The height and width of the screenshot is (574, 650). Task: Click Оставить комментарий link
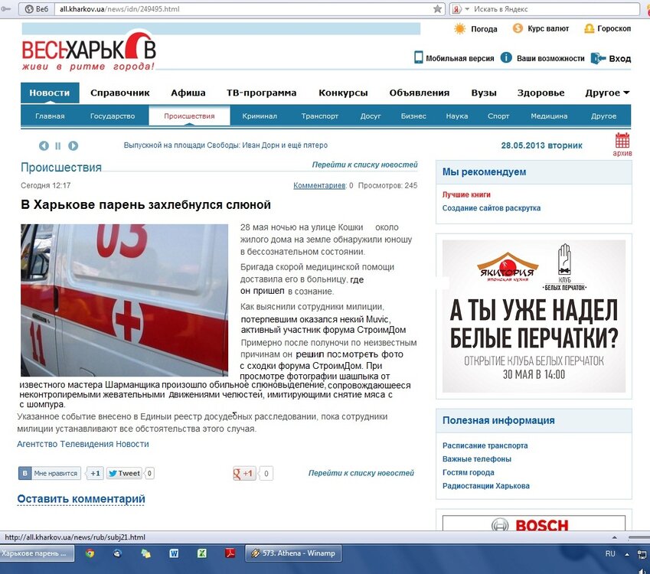click(x=81, y=499)
